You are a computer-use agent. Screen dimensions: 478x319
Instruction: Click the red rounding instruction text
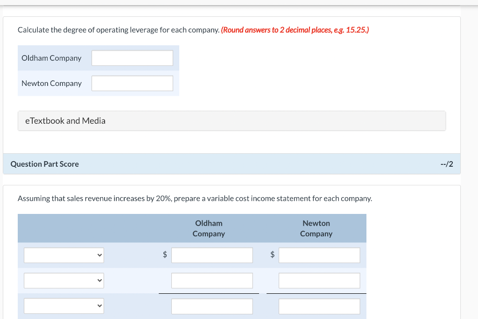[295, 30]
